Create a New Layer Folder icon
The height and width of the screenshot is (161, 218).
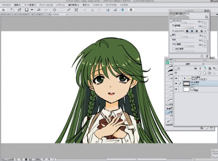tap(209, 73)
